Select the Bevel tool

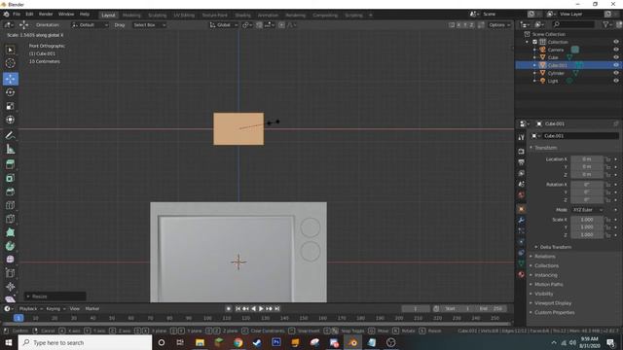click(x=11, y=192)
